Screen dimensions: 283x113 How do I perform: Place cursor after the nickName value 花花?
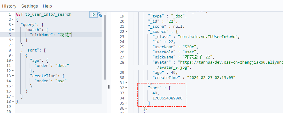[71, 35]
